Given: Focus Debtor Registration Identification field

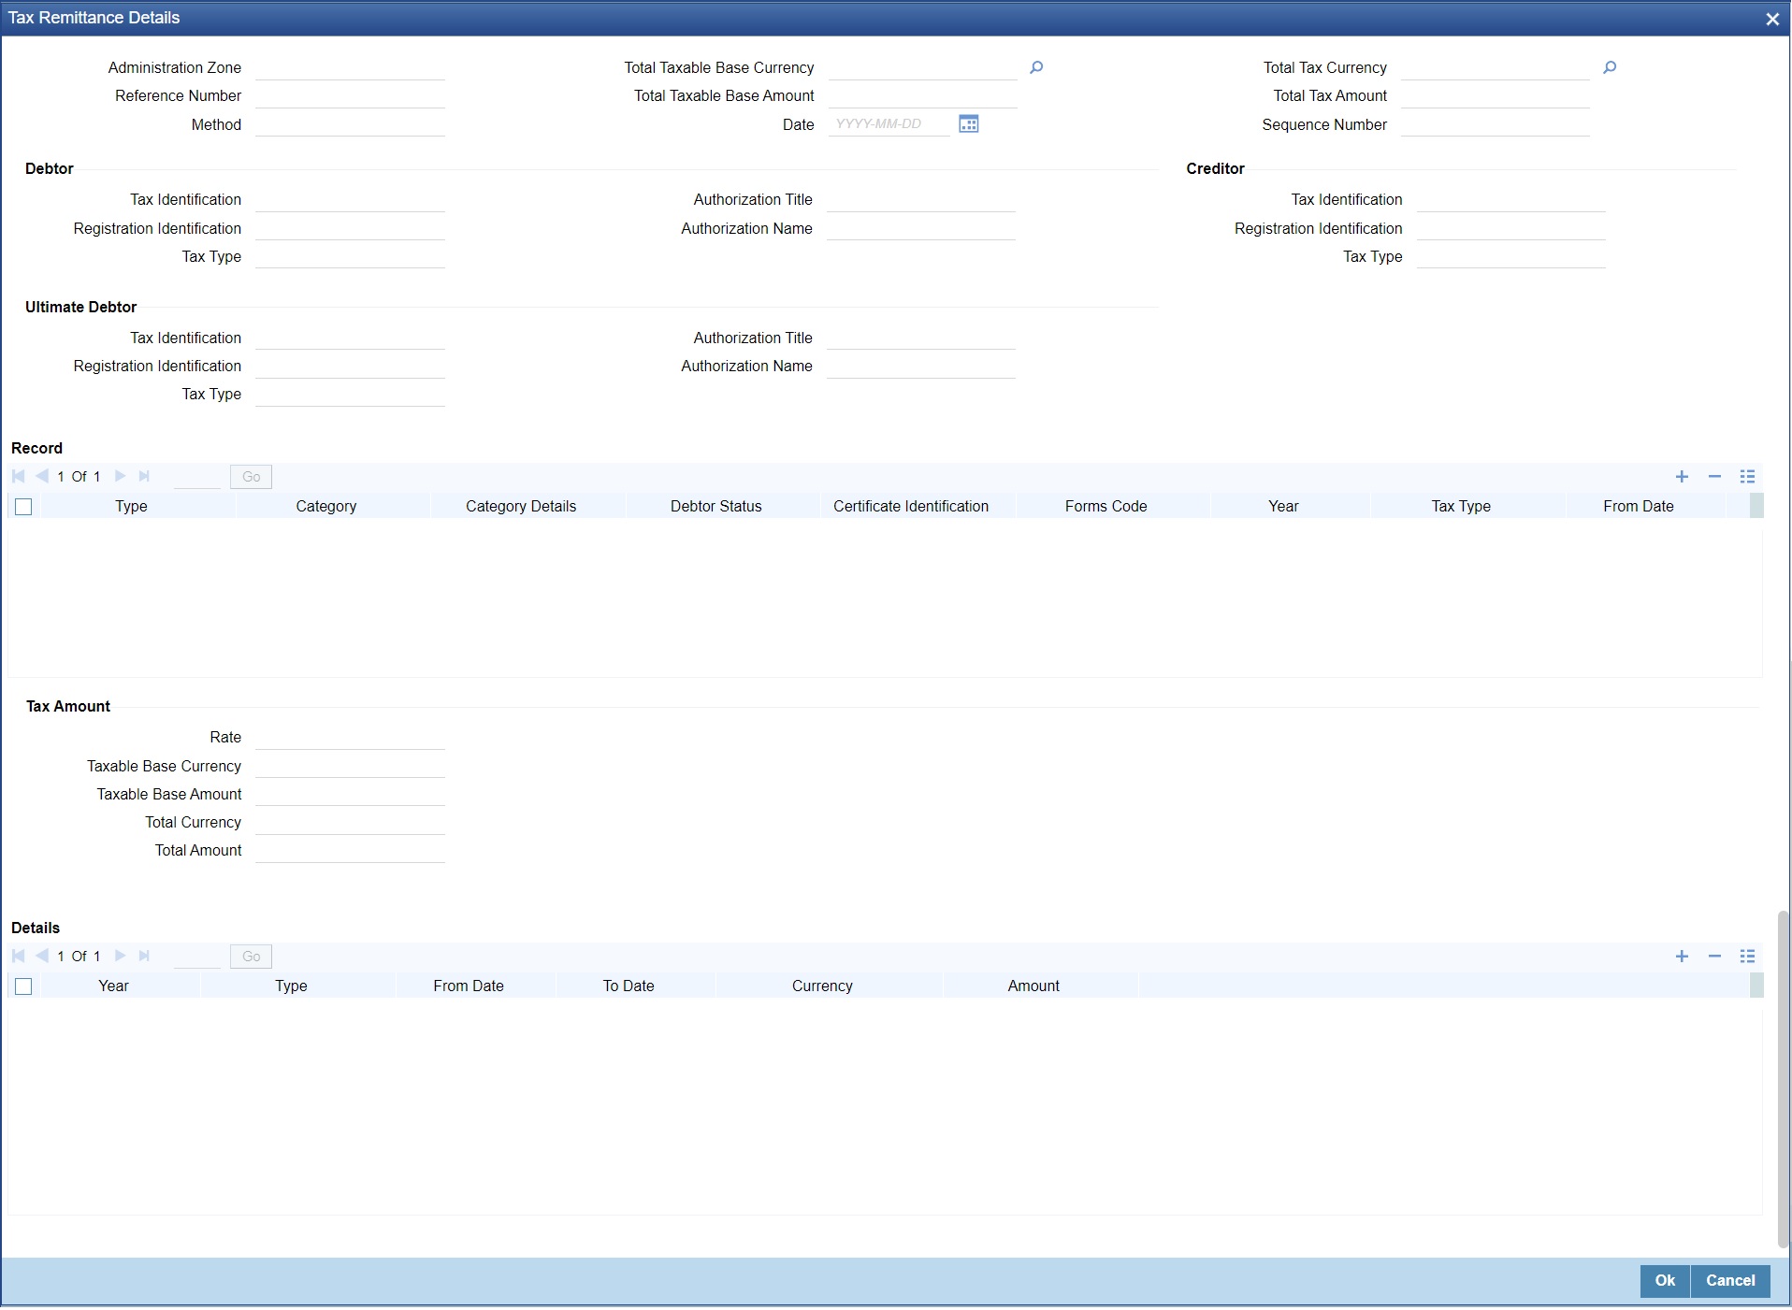Looking at the screenshot, I should [350, 228].
